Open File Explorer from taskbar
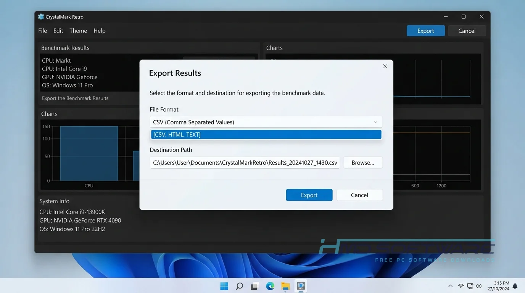525x293 pixels. 285,286
